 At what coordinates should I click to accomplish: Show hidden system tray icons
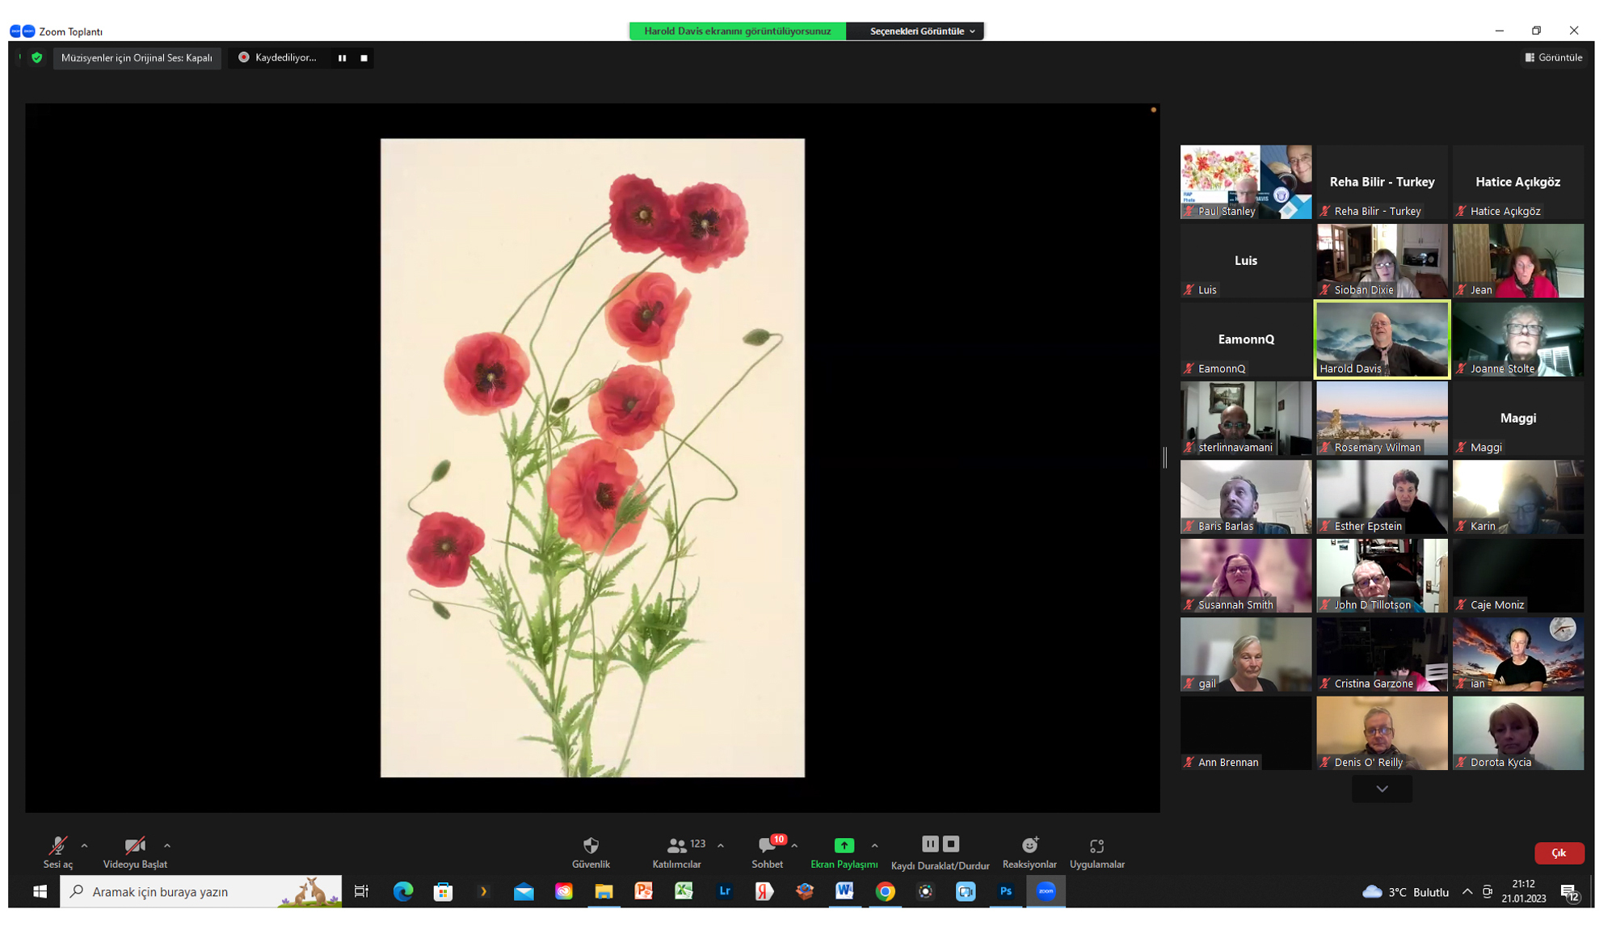pos(1467,891)
